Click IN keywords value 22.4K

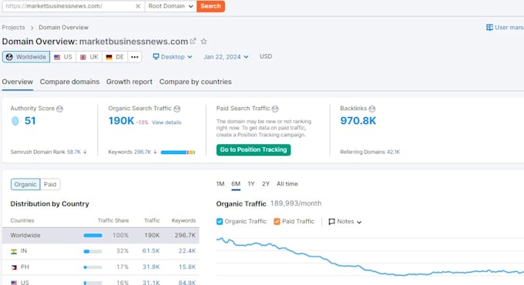point(186,251)
